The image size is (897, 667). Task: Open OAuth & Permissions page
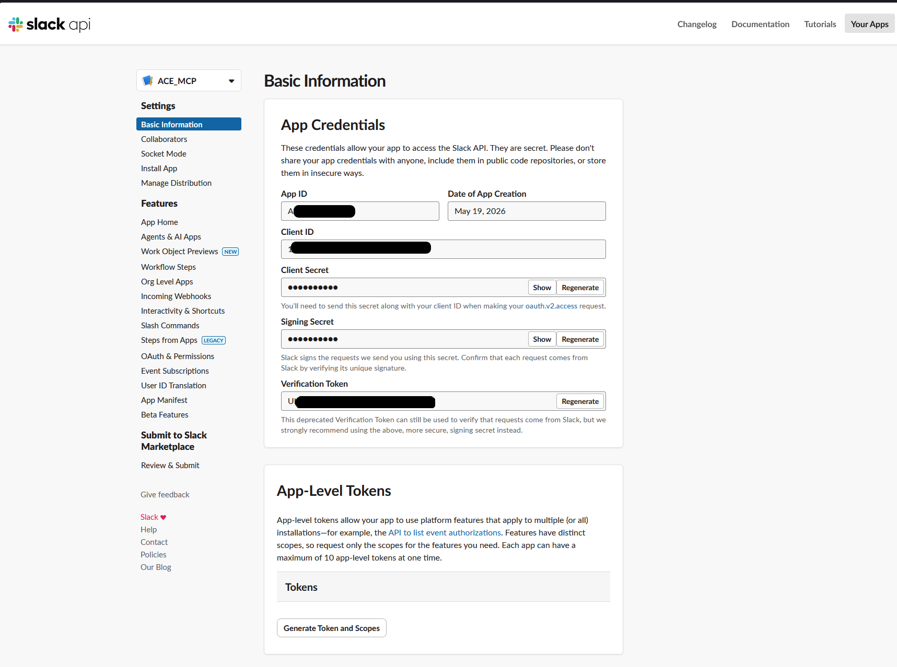pyautogui.click(x=178, y=356)
